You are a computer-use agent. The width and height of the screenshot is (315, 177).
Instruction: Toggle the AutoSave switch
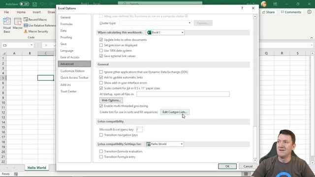pyautogui.click(x=24, y=4)
